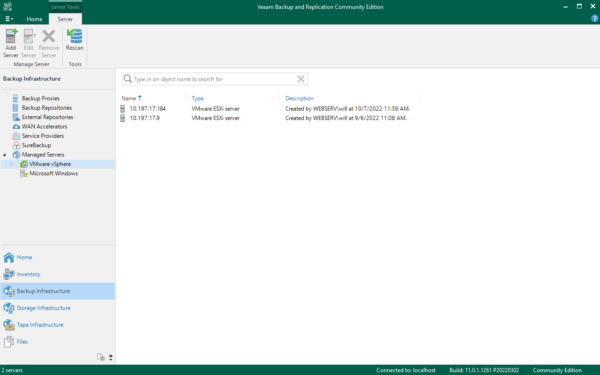This screenshot has height=375, width=600.
Task: Click the Inventory view icon
Action: [x=9, y=274]
